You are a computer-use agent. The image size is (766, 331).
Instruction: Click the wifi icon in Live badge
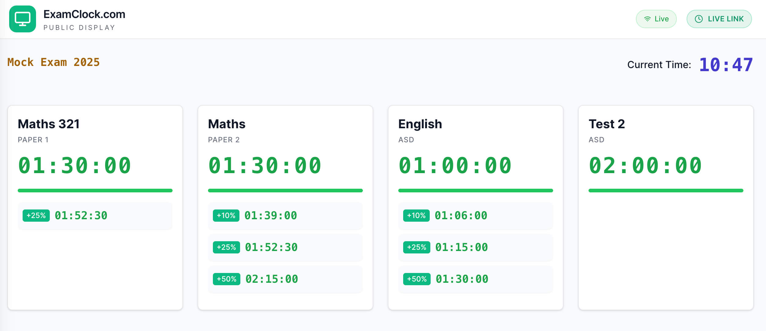[x=647, y=19]
